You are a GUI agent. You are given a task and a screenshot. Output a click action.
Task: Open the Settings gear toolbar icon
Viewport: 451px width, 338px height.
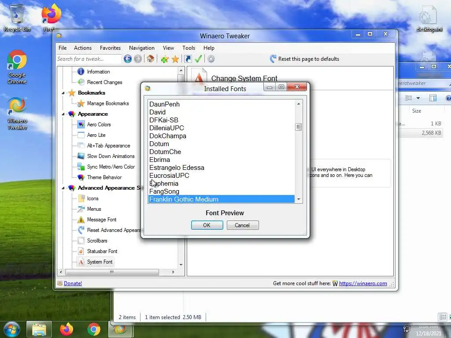(211, 59)
